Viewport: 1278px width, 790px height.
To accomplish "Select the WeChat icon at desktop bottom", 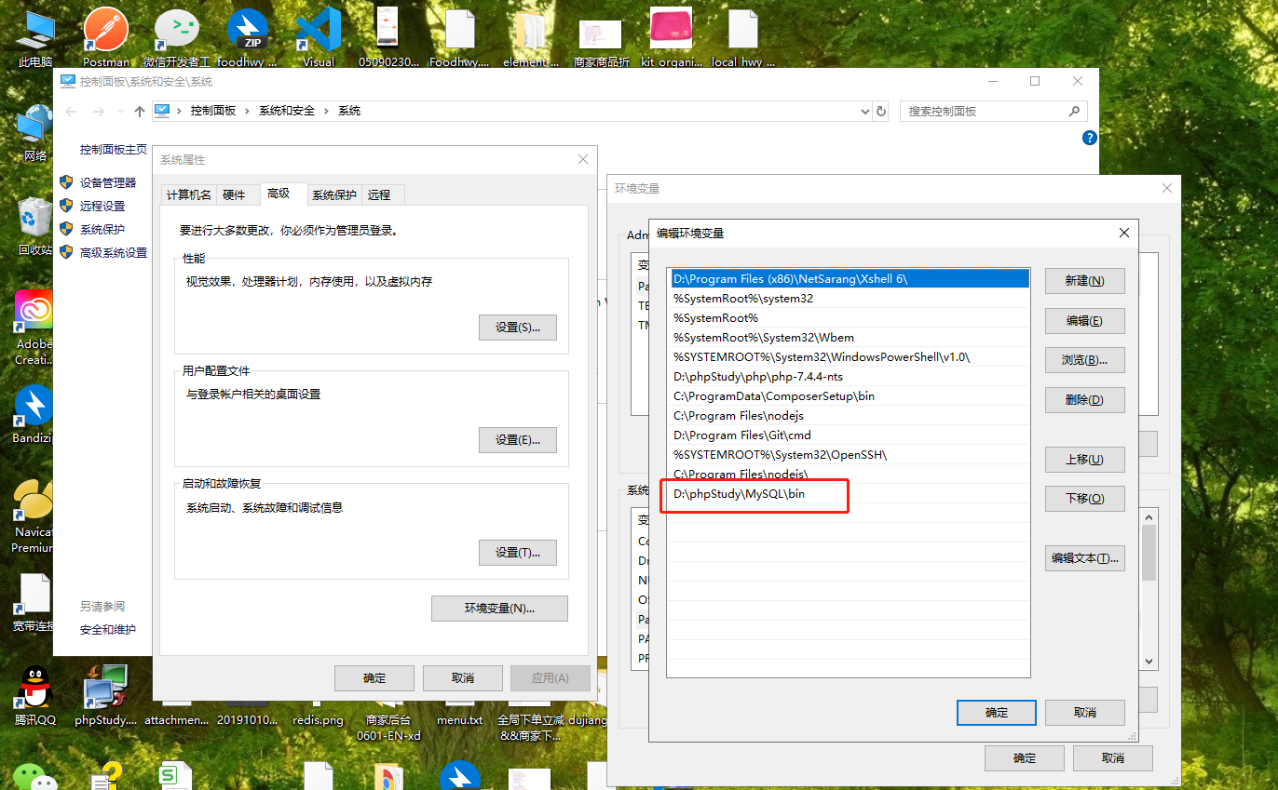I will coord(35,777).
